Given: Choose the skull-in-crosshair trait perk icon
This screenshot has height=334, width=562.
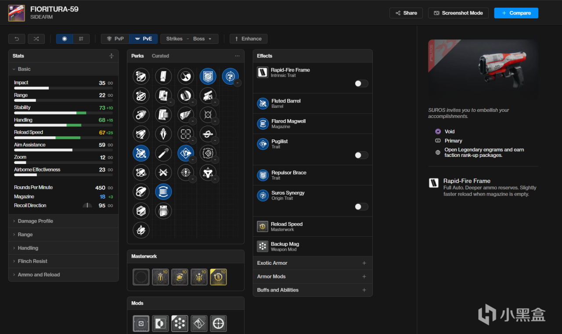Looking at the screenshot, I should click(x=186, y=172).
